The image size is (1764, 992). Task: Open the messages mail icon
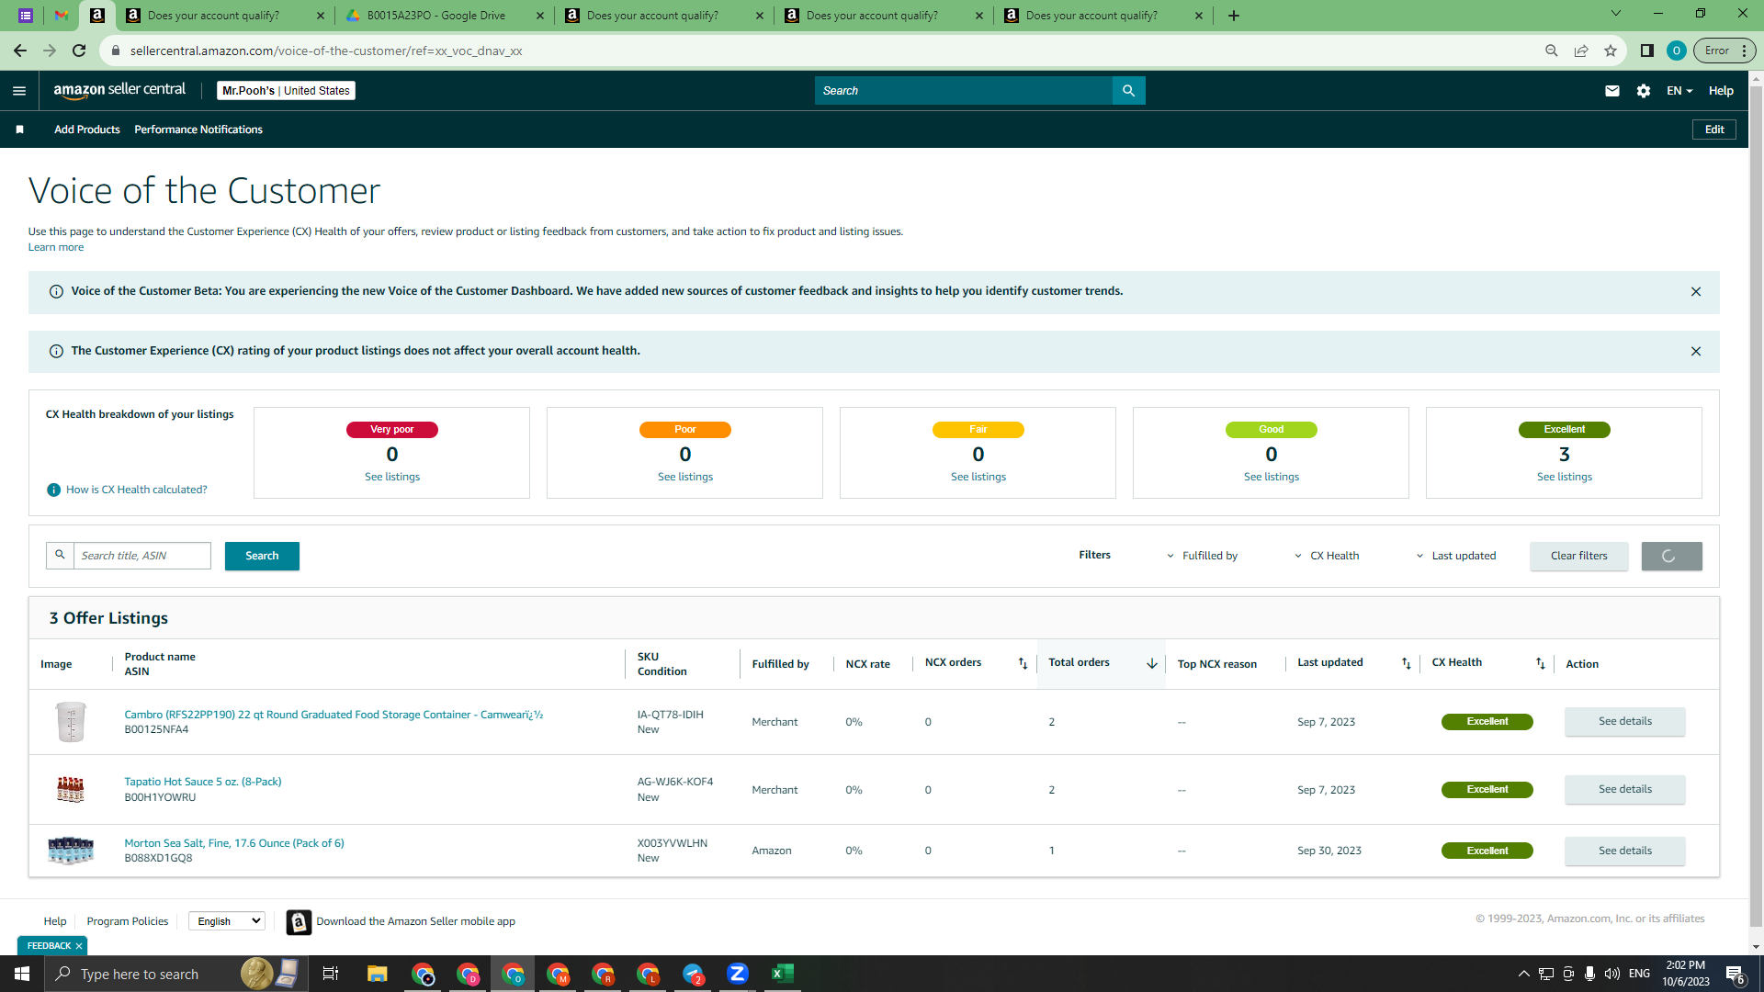(1611, 91)
